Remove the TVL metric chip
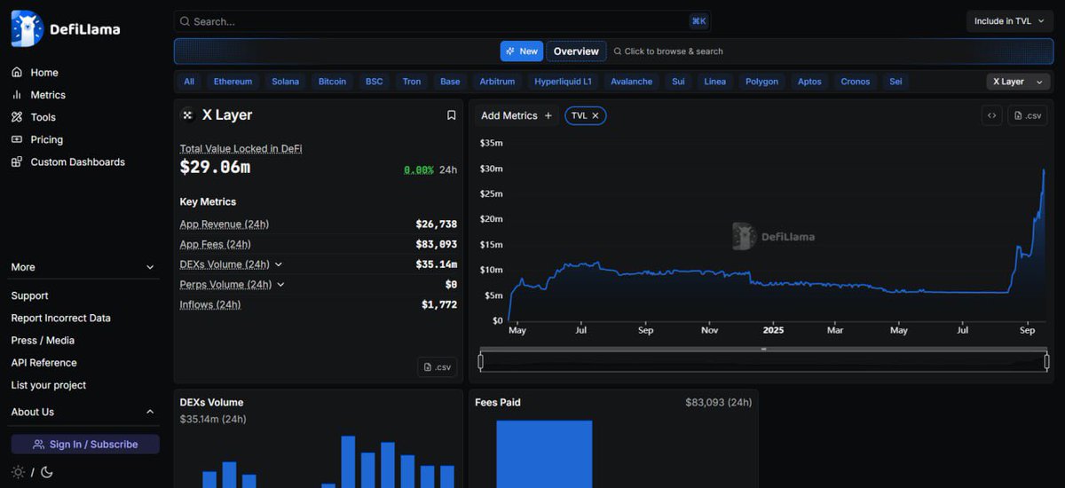1065x488 pixels. click(596, 115)
